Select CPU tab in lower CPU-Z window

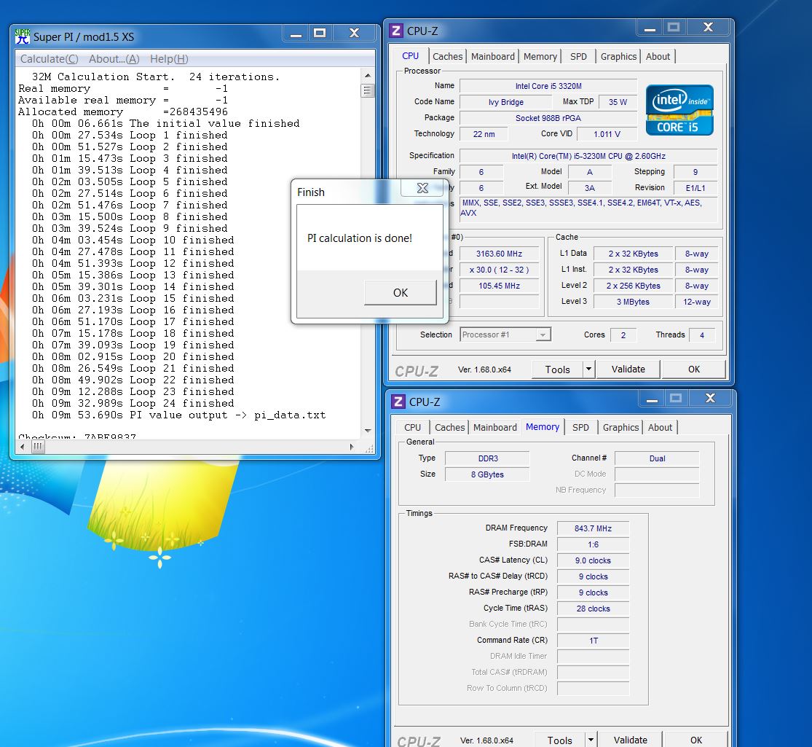[x=413, y=428]
